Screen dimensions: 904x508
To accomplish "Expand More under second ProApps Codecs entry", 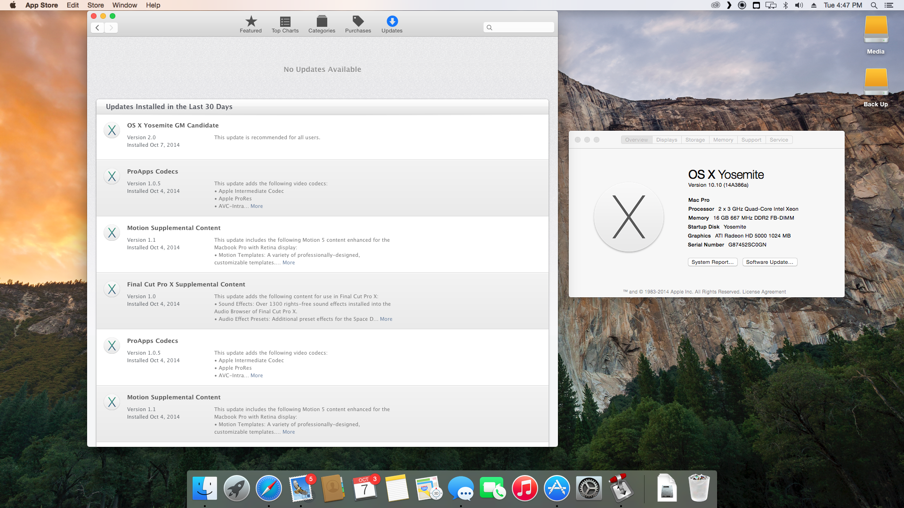I will click(x=257, y=375).
